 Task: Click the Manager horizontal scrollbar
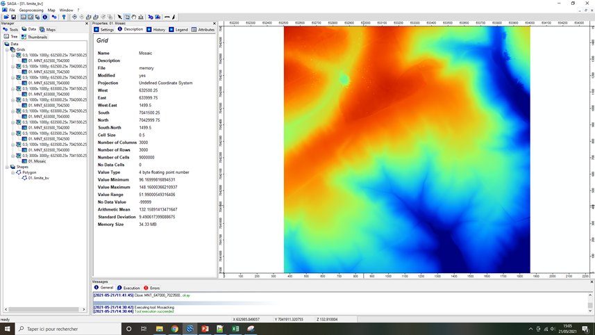pos(43,309)
